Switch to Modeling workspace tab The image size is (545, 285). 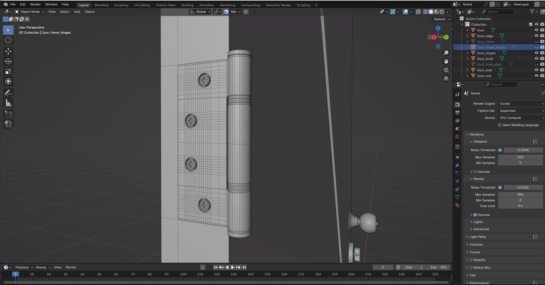click(102, 5)
